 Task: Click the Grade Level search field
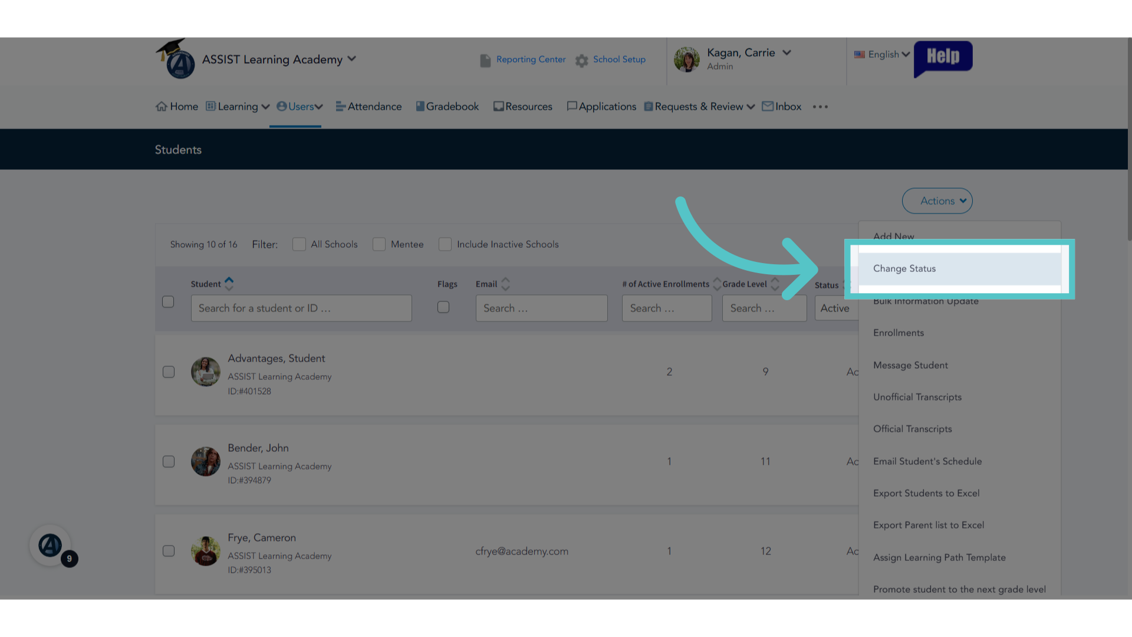pos(764,308)
